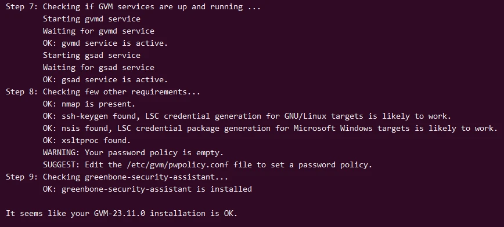Click 'Waiting for gvmd service' text
The width and height of the screenshot is (504, 227).
point(99,31)
